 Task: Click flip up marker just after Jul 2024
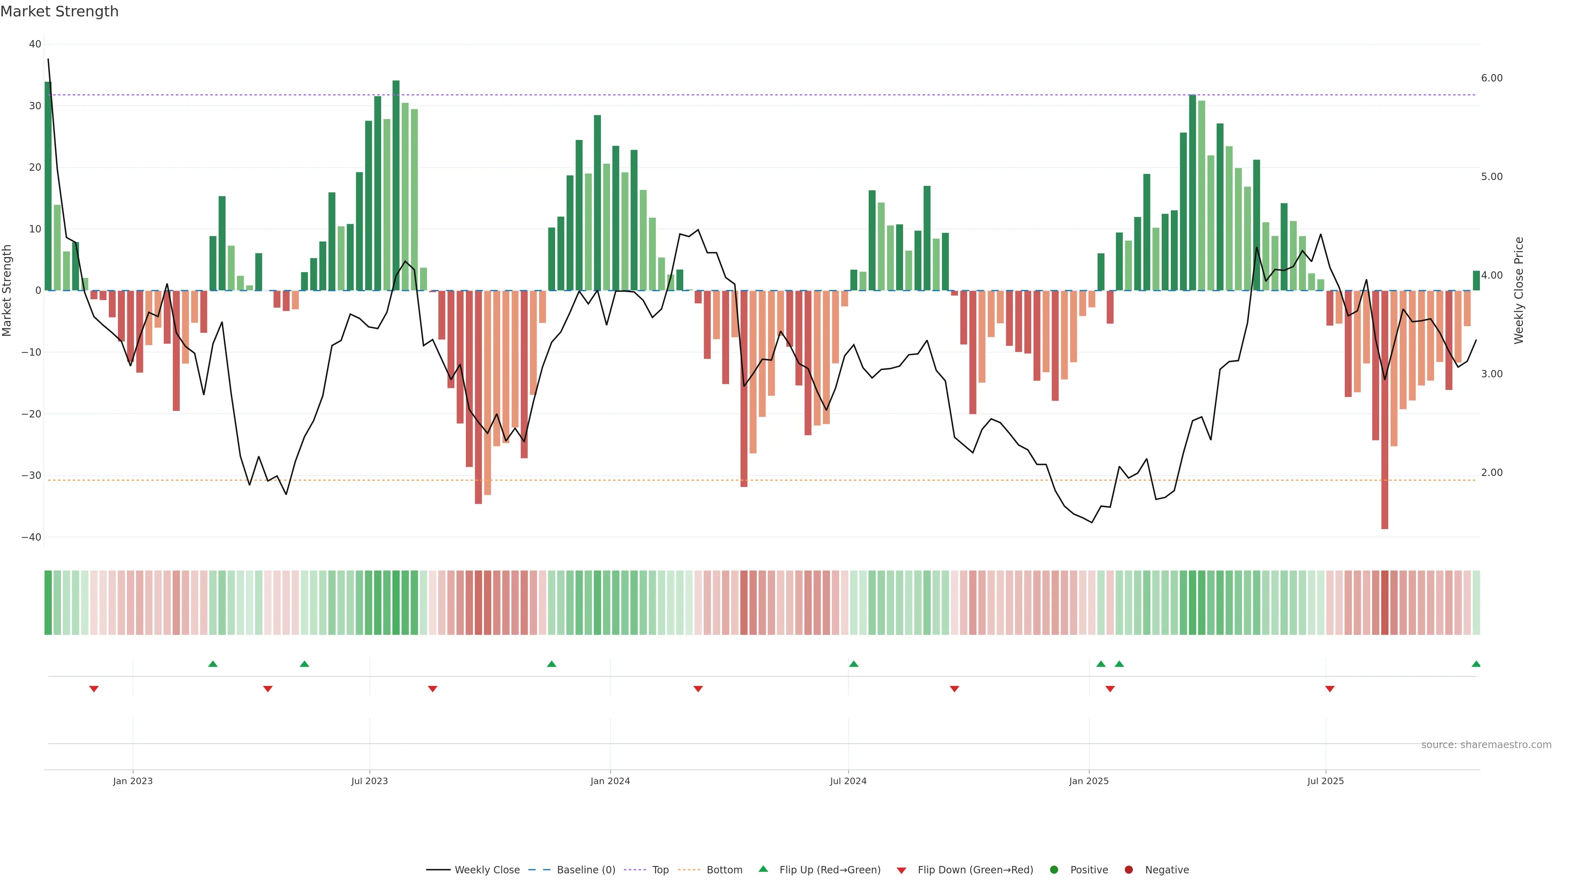(854, 664)
